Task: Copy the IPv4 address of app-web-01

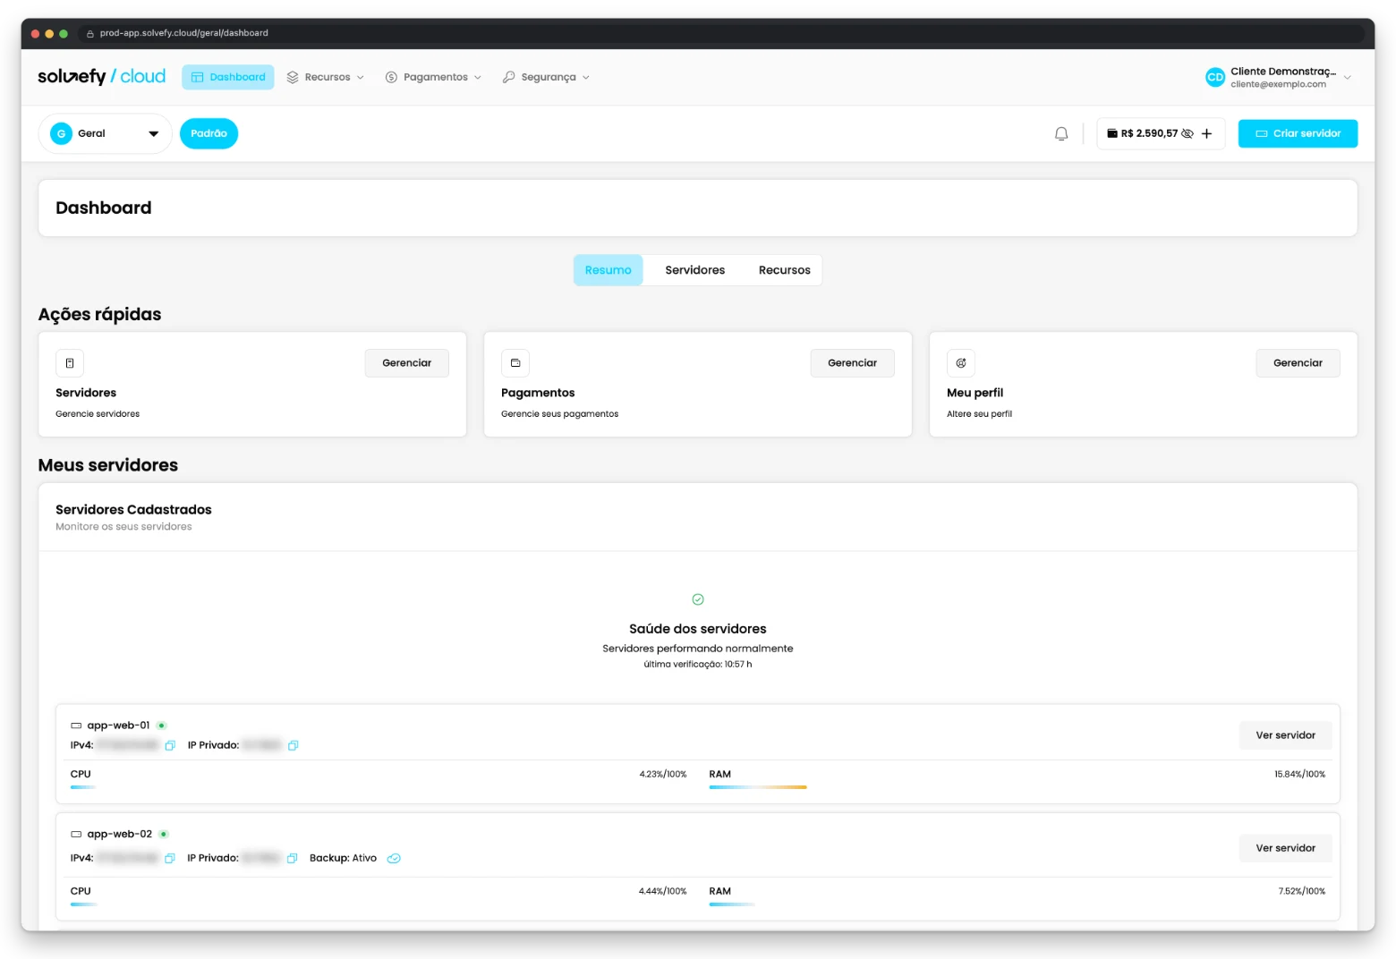Action: [x=170, y=745]
